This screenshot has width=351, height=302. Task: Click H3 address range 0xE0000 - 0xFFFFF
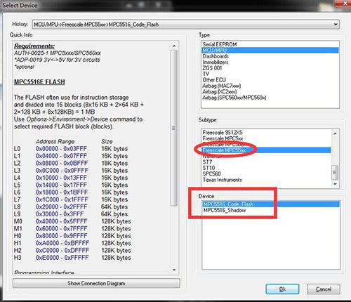[62, 258]
